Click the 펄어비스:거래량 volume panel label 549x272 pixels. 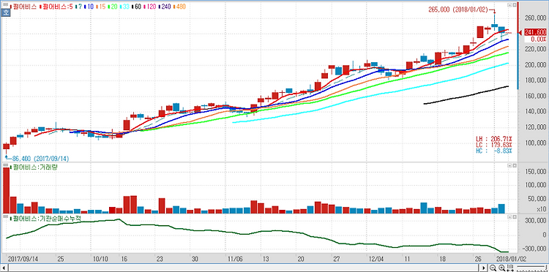[x=34, y=167]
